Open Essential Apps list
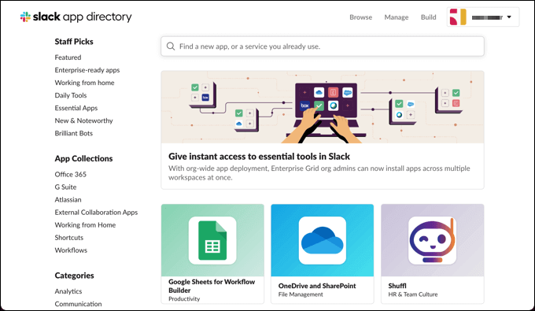Screen dimensions: 535x311 [x=76, y=108]
